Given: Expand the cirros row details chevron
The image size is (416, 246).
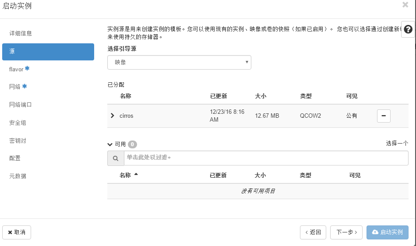Looking at the screenshot, I should [x=113, y=115].
